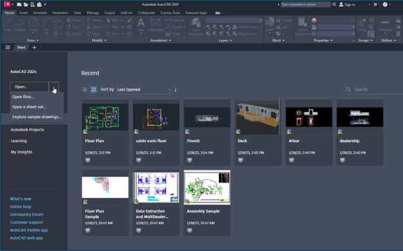Open the Help question mark icon

click(385, 4)
